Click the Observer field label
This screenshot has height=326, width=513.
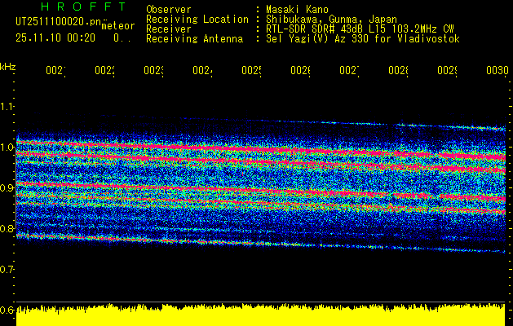coord(169,9)
